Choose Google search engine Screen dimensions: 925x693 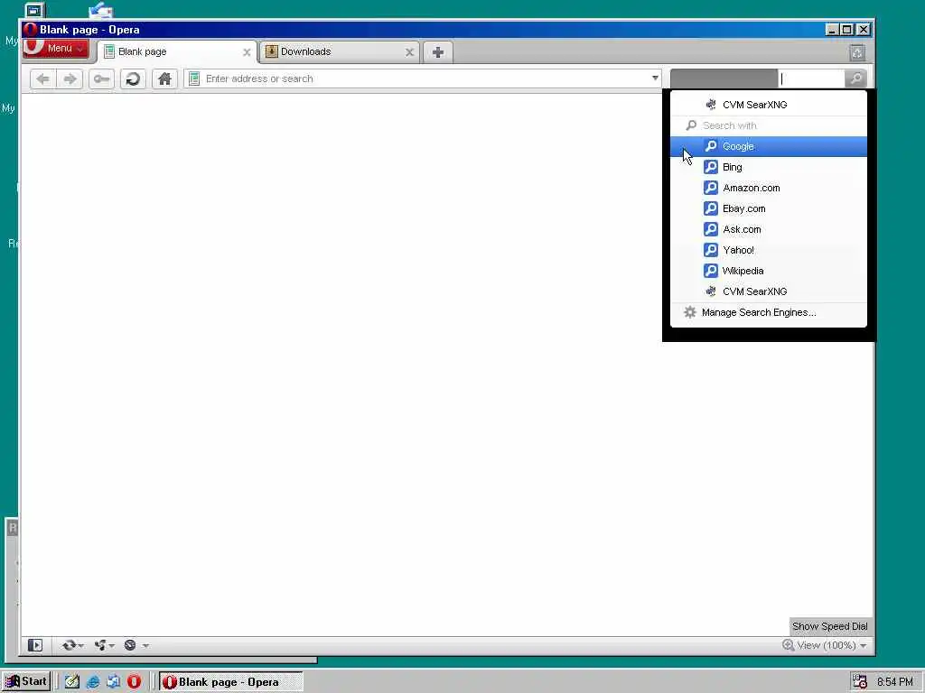pyautogui.click(x=769, y=146)
